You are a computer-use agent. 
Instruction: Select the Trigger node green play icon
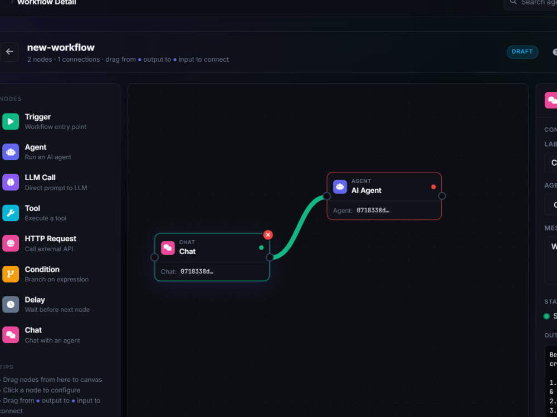pyautogui.click(x=11, y=122)
